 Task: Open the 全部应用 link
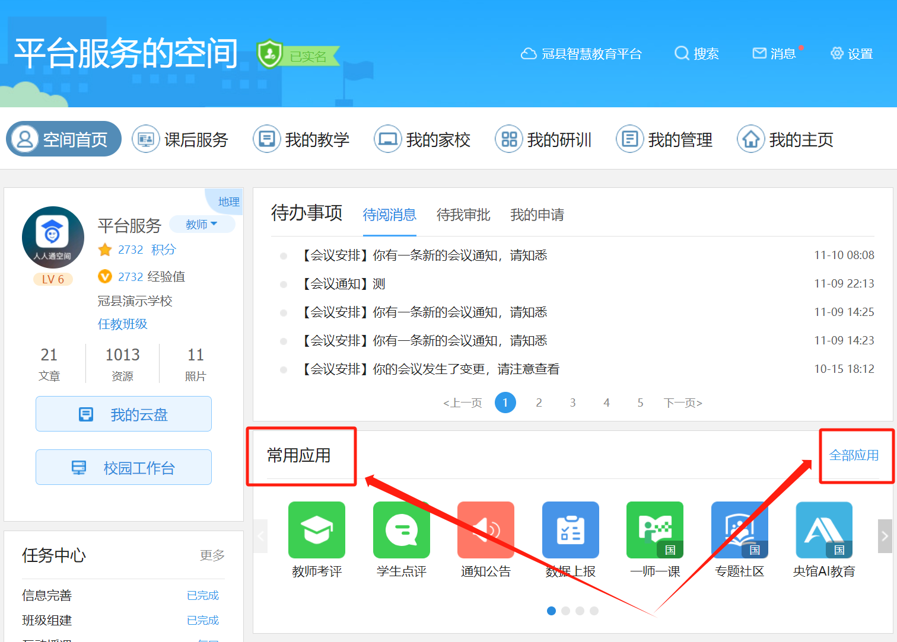(854, 455)
